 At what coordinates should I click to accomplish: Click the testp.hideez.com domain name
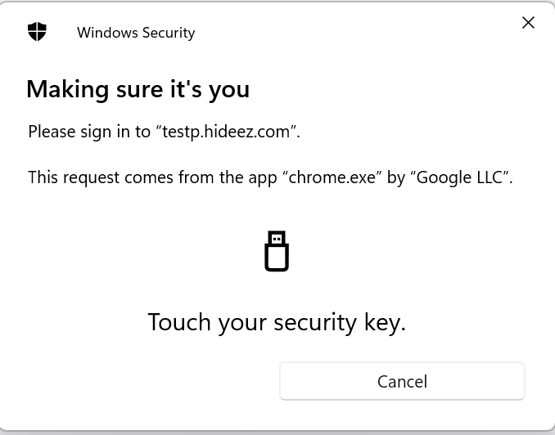click(226, 132)
